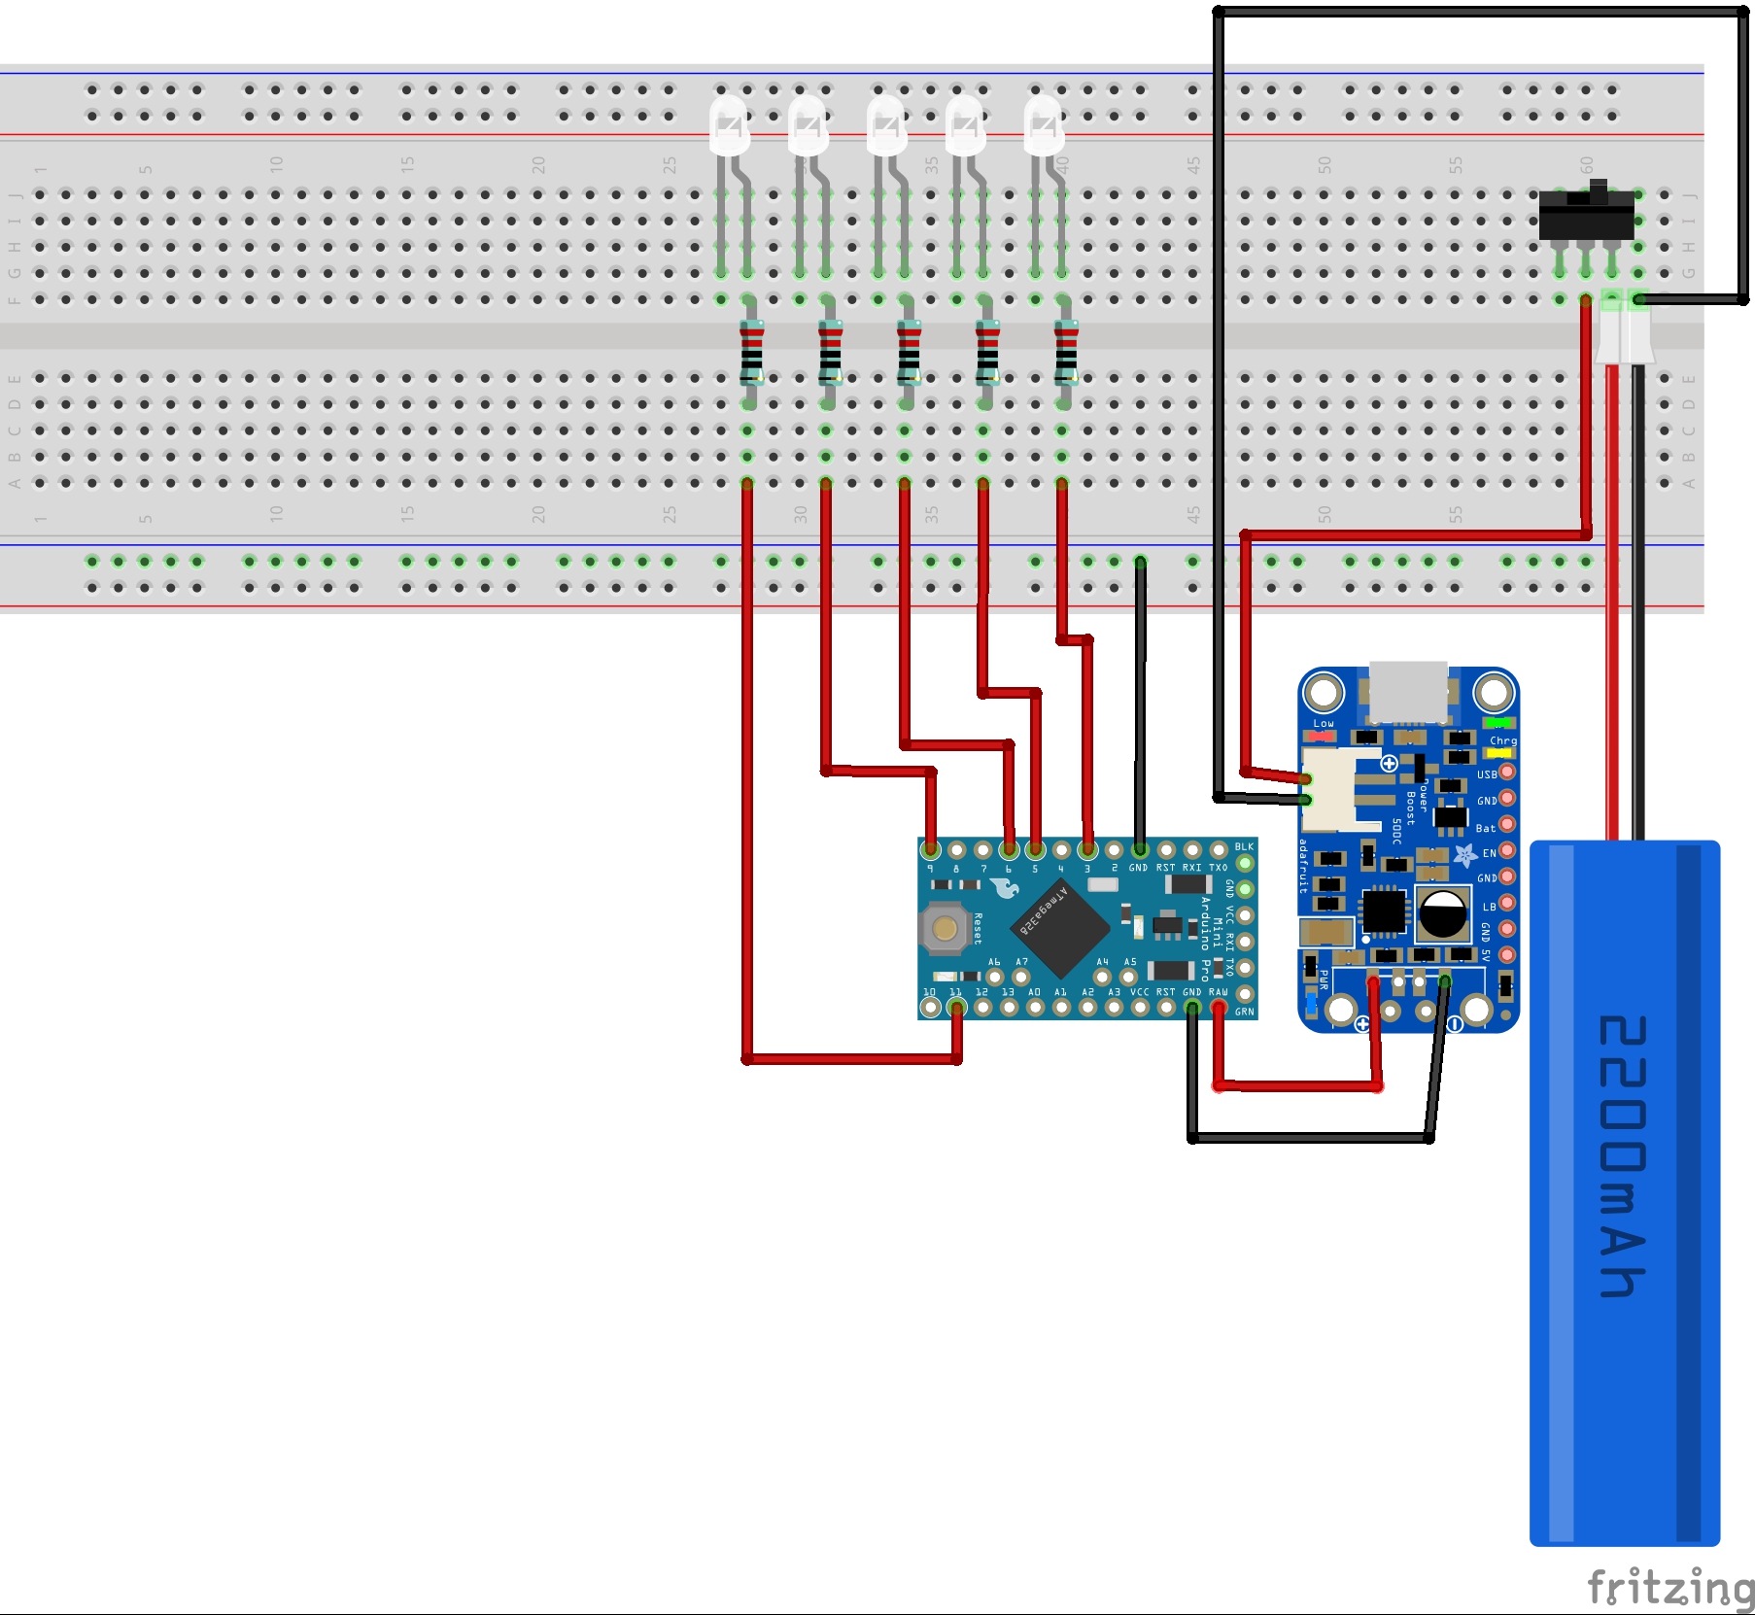Select the micro USB port on the PowerBoost board
1755x1615 pixels.
coord(1408,691)
